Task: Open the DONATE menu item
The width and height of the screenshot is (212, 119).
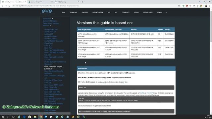Action: click(160, 13)
